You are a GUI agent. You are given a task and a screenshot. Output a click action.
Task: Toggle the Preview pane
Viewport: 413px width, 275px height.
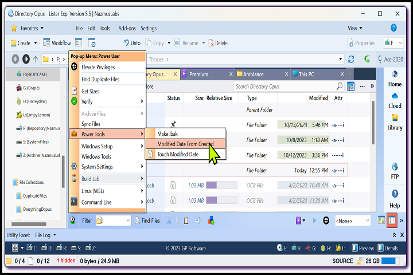[363, 248]
